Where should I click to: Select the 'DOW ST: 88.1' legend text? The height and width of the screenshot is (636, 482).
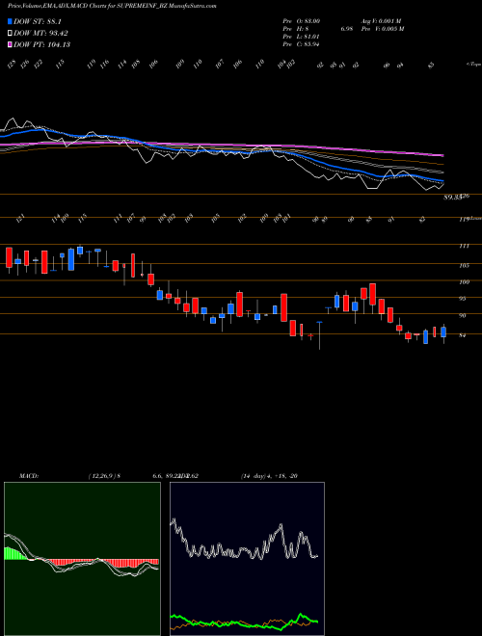click(x=38, y=21)
